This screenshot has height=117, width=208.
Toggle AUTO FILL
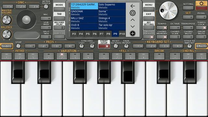(149, 37)
